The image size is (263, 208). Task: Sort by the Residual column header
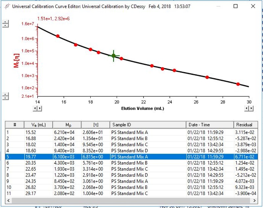244,125
